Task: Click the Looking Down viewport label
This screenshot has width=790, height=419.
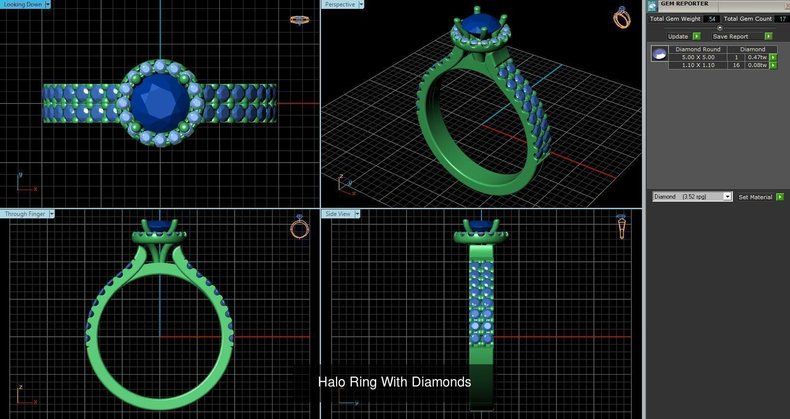Action: [23, 4]
